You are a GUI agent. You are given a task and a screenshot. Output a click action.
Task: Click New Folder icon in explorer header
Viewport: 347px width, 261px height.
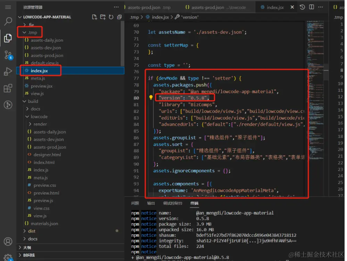pos(103,17)
